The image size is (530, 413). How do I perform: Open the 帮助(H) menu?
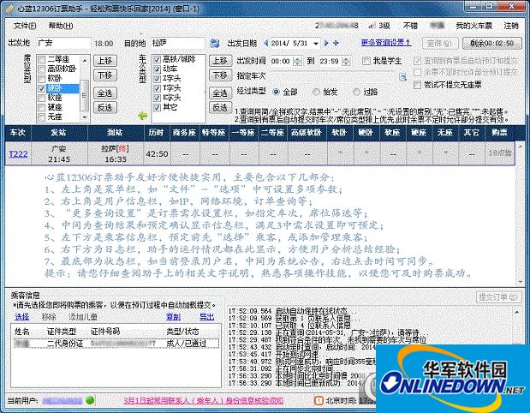(x=61, y=26)
